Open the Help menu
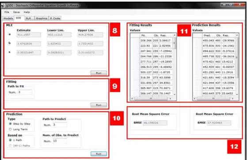 (x=27, y=12)
